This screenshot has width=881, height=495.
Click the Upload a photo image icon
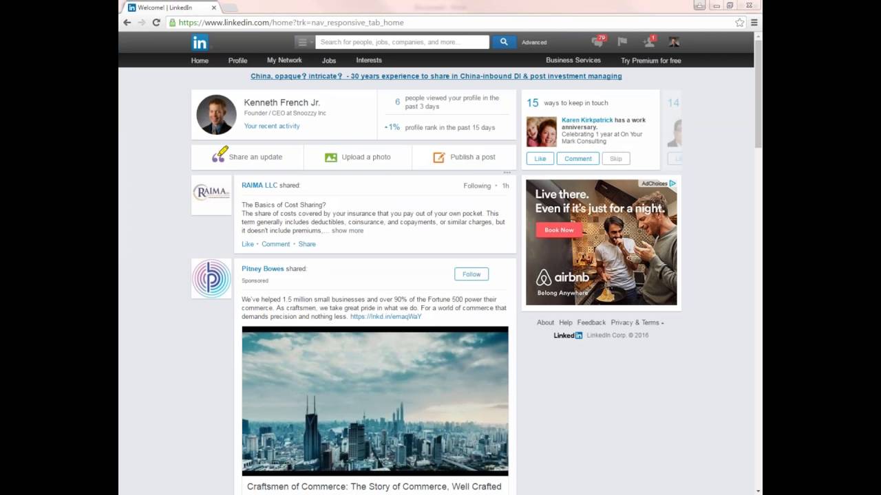click(x=331, y=157)
